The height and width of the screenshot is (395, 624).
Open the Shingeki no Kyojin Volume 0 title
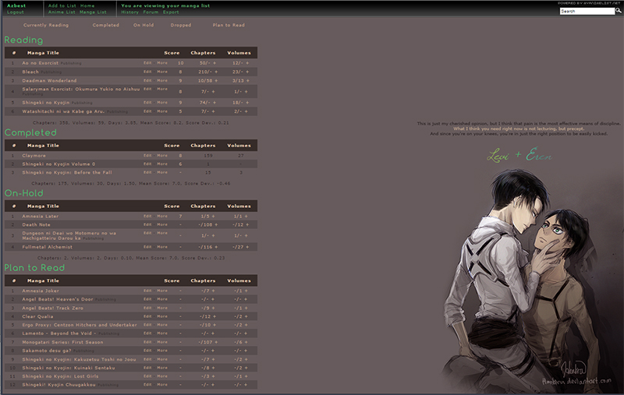coord(58,164)
